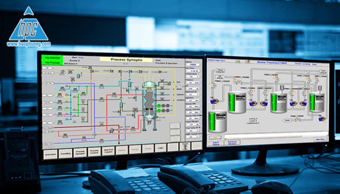
Task: Click the green level bar of the lowest-left tank
Action: tap(212, 121)
